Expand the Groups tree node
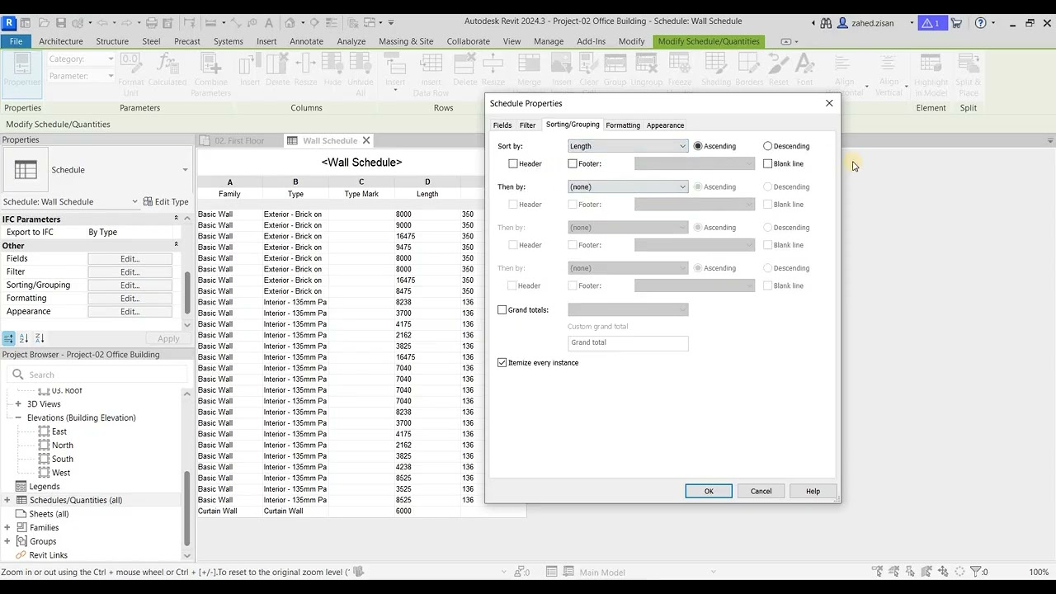Viewport: 1056px width, 594px height. coord(7,541)
